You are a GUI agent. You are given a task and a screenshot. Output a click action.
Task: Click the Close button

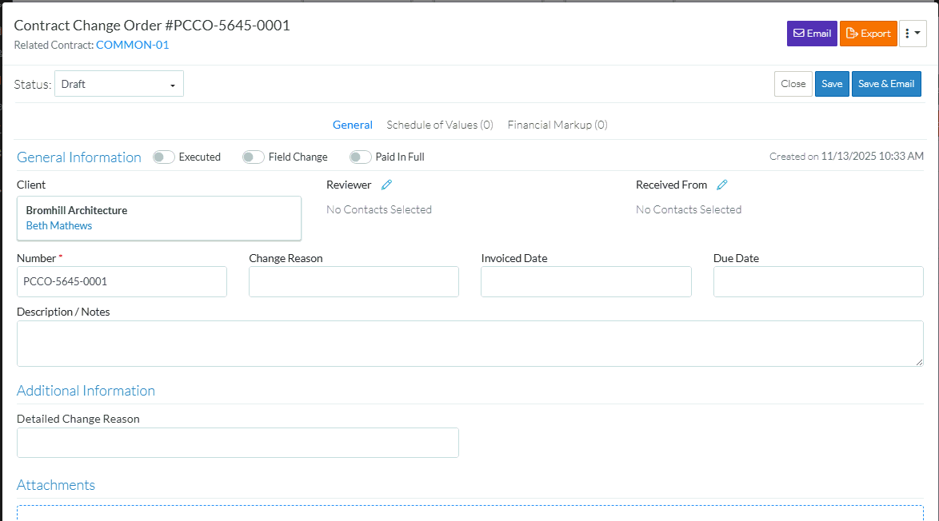(793, 84)
